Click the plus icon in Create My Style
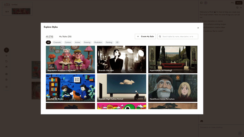Viewport: 244px width, 137px height. coord(138,36)
